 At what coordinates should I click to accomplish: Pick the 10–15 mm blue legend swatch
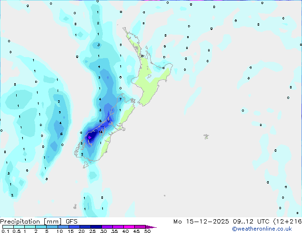tap(63, 227)
